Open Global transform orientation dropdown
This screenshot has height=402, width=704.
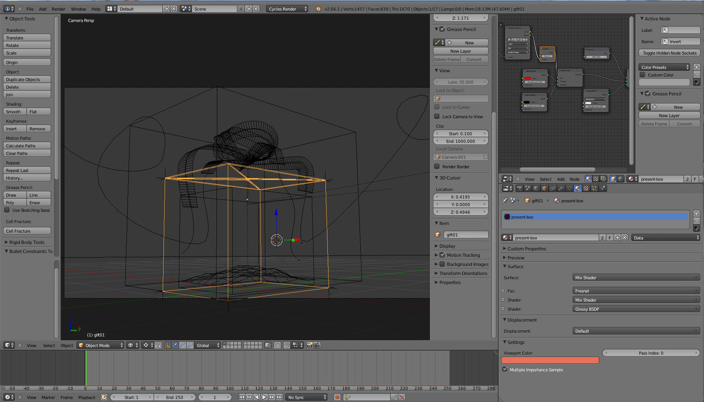click(x=207, y=345)
